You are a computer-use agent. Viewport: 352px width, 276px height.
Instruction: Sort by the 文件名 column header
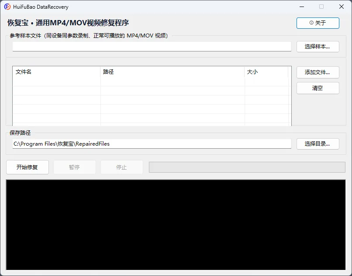point(56,72)
